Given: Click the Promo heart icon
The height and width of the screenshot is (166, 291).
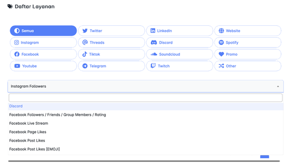Looking at the screenshot, I should click(221, 54).
